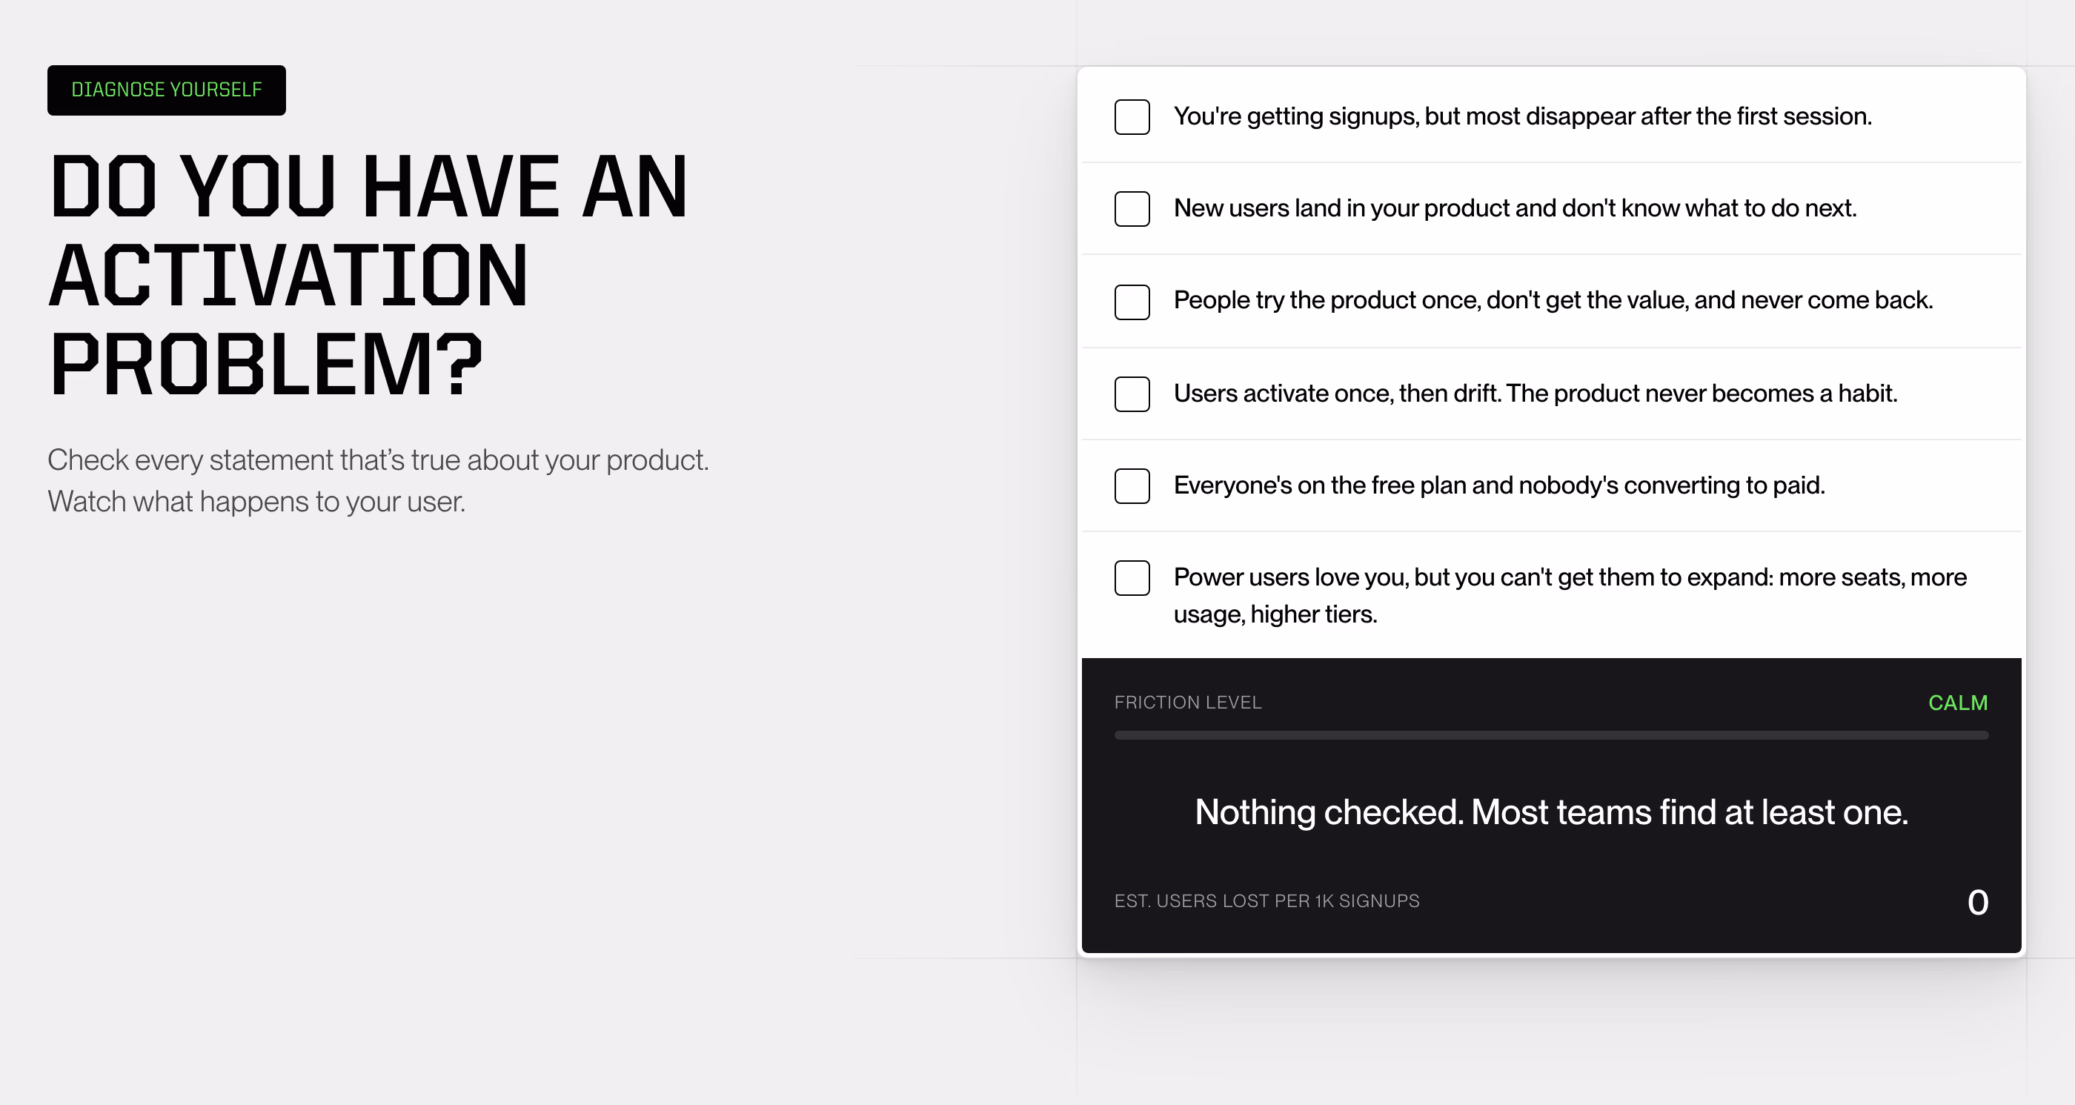This screenshot has width=2075, height=1105.
Task: Toggle the checkbox for users drifting after activation
Action: [1132, 394]
